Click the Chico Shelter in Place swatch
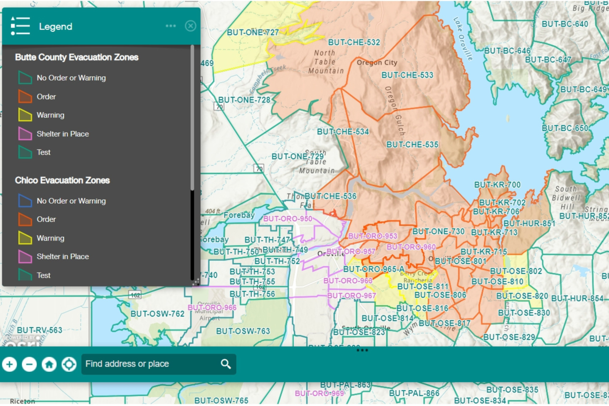Image resolution: width=609 pixels, height=406 pixels. point(25,257)
